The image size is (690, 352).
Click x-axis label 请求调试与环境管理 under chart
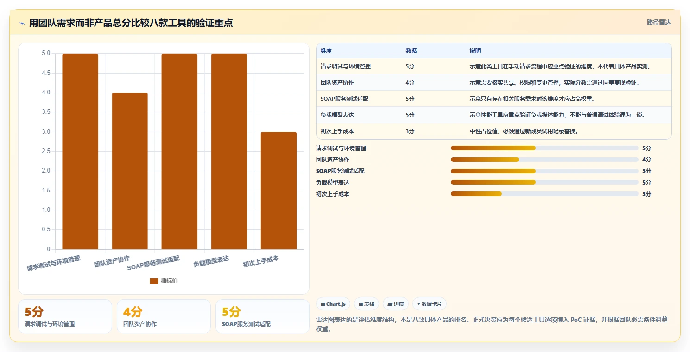[x=54, y=263]
